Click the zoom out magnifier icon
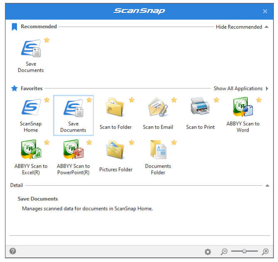Image resolution: width=278 pixels, height=262 pixels. coord(224,252)
